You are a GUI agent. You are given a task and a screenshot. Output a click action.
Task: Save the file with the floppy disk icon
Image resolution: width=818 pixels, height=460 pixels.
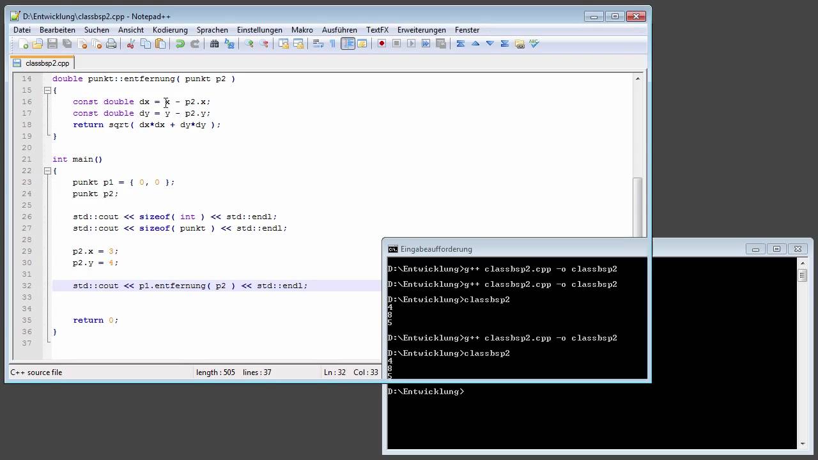(52, 43)
